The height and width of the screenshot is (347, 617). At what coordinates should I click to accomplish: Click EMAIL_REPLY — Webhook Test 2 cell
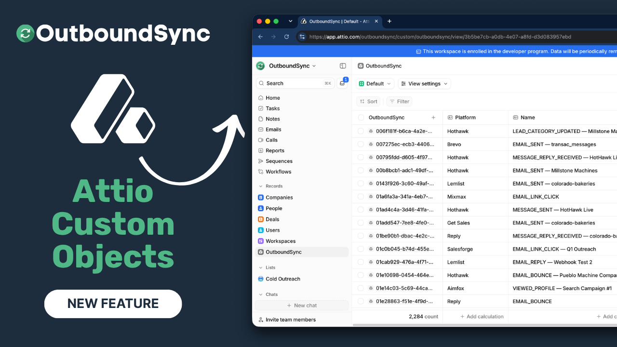[552, 262]
